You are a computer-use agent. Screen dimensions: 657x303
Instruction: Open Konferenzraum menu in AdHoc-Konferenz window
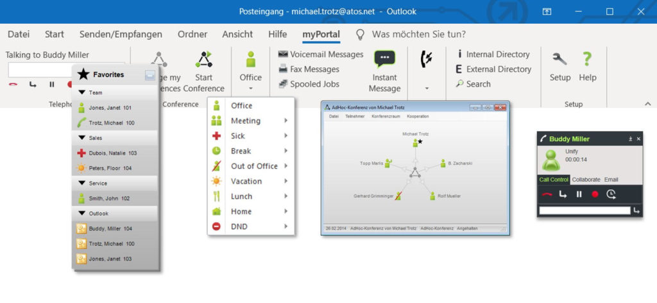386,116
